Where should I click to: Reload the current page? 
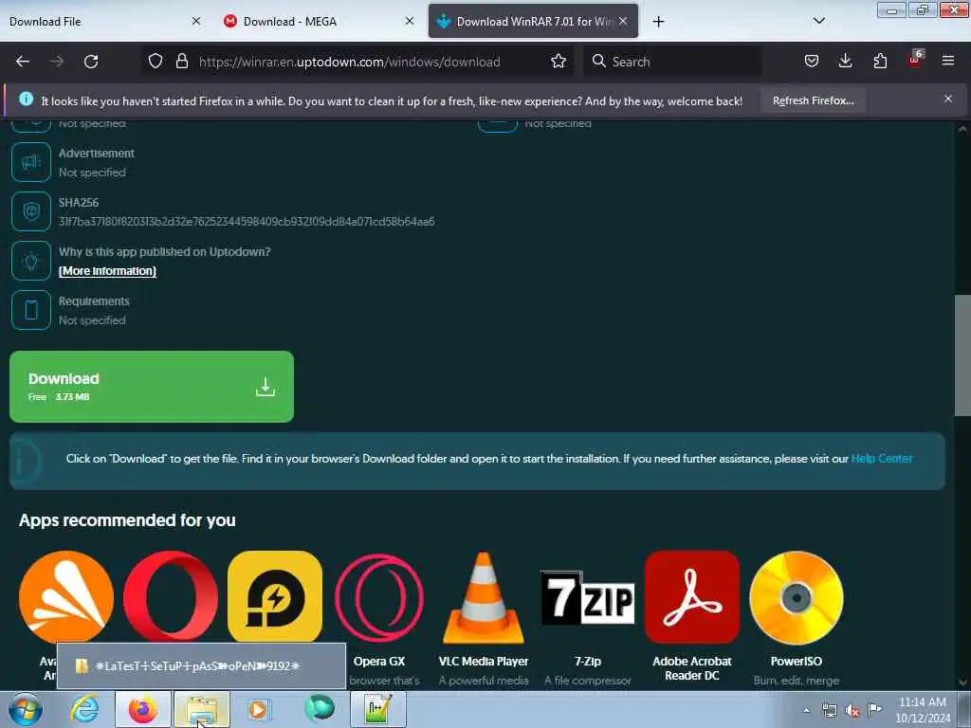tap(91, 62)
